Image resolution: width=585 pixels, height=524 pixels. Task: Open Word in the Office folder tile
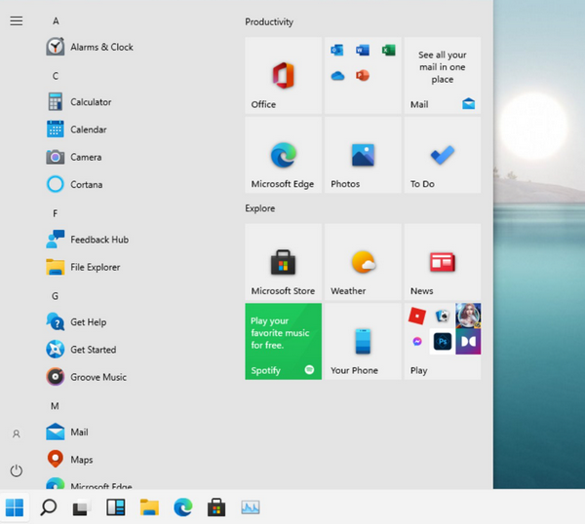point(363,50)
